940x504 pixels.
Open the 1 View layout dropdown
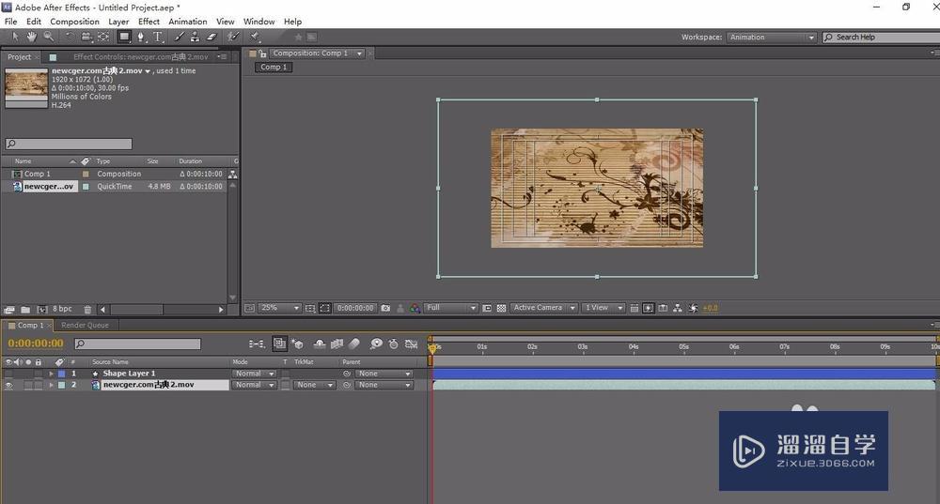tap(603, 308)
